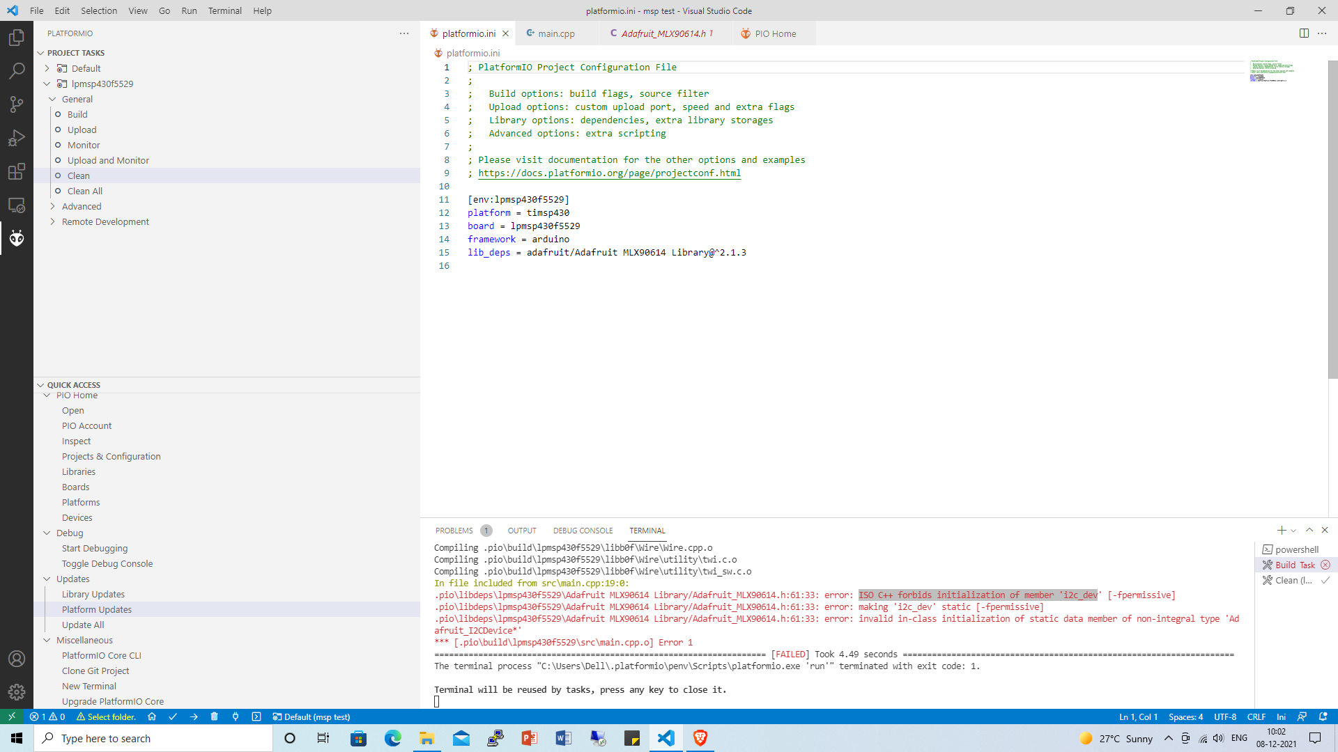Change the CRLF line ending setting
Image resolution: width=1338 pixels, height=752 pixels.
point(1256,716)
